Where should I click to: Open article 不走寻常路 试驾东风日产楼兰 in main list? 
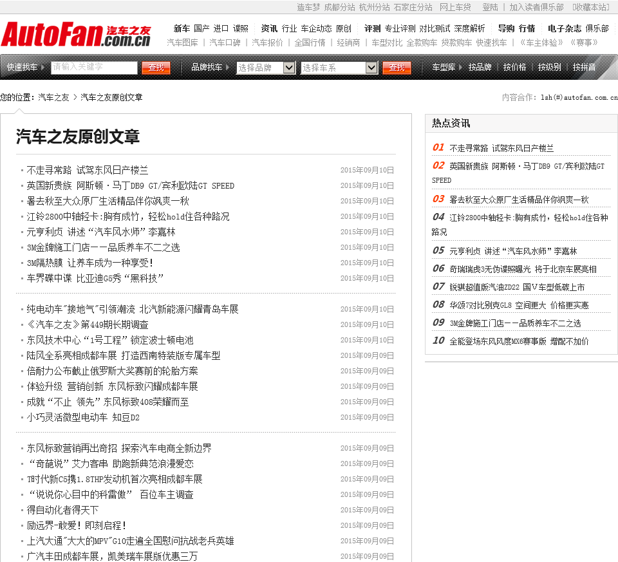pyautogui.click(x=88, y=170)
